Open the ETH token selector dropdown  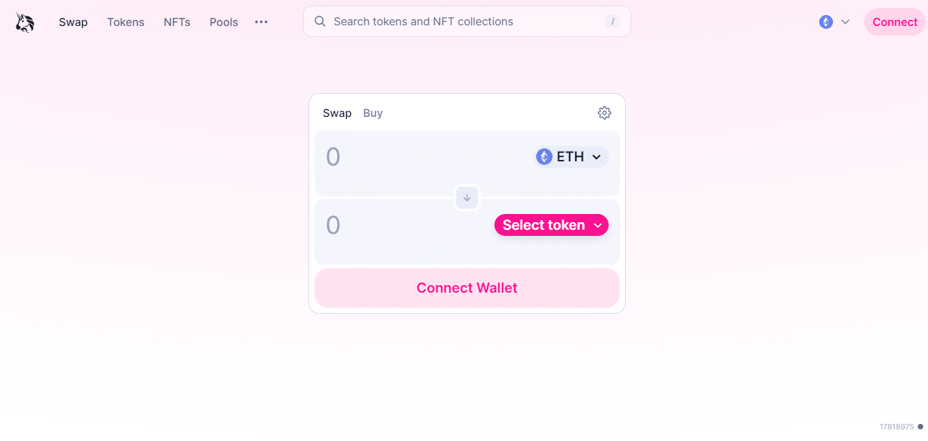[570, 156]
